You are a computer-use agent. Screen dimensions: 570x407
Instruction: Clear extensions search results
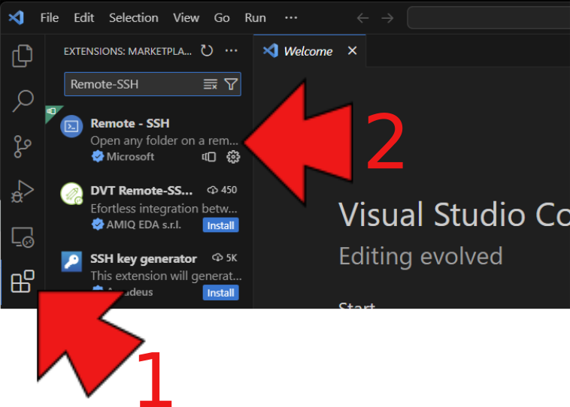[211, 85]
